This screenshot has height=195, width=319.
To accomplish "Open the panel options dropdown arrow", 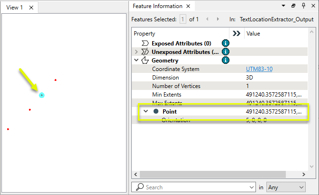I will [x=283, y=6].
